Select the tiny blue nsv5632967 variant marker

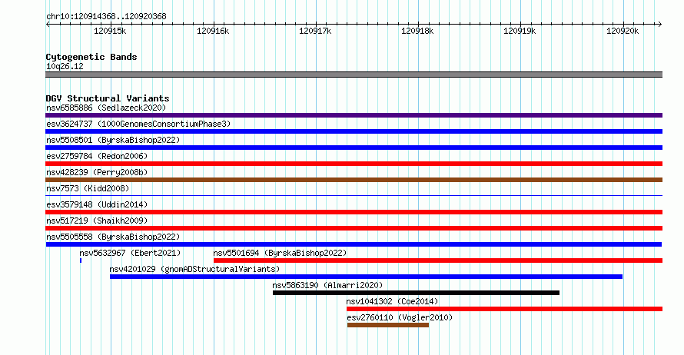pos(81,260)
